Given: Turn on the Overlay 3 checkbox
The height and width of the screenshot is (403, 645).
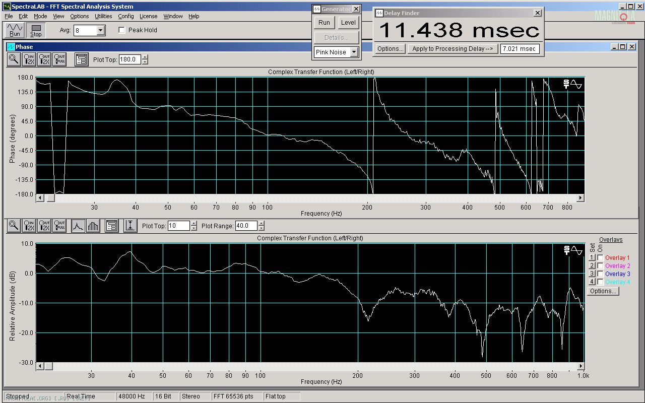Looking at the screenshot, I should (x=600, y=274).
